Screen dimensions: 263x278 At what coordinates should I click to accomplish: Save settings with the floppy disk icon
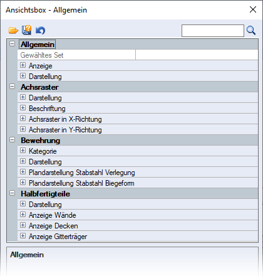(26, 30)
